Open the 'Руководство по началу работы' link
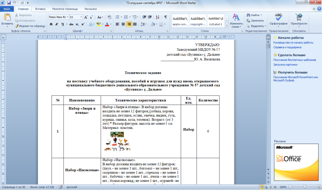Viewport: 322px width, 190px height. [x=293, y=43]
